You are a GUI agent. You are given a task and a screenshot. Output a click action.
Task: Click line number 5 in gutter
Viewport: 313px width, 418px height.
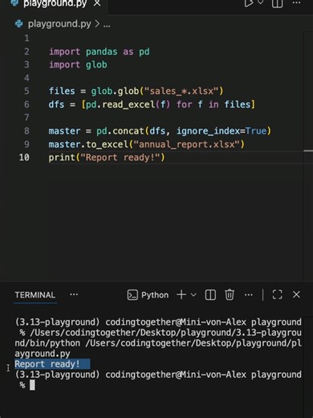26,91
